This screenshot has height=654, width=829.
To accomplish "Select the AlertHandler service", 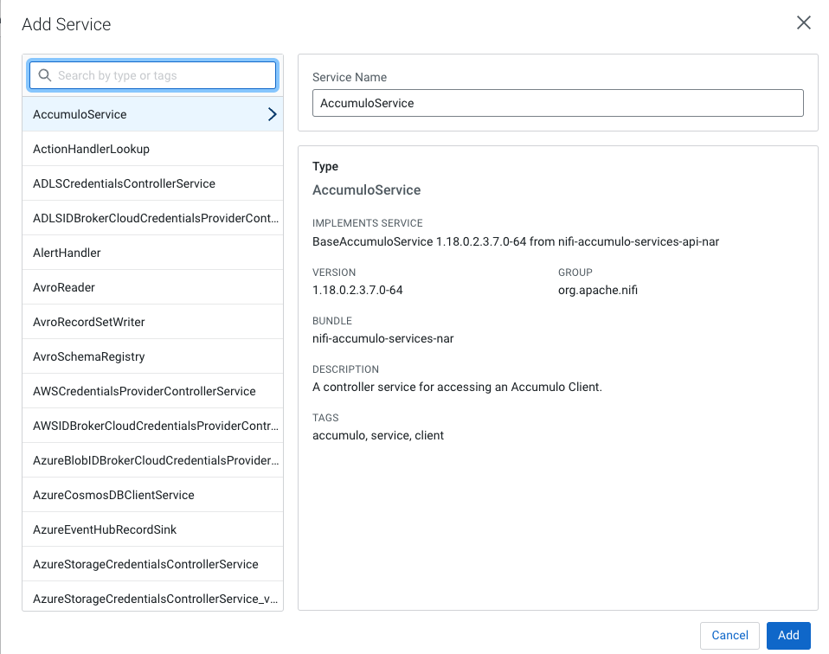I will point(67,253).
